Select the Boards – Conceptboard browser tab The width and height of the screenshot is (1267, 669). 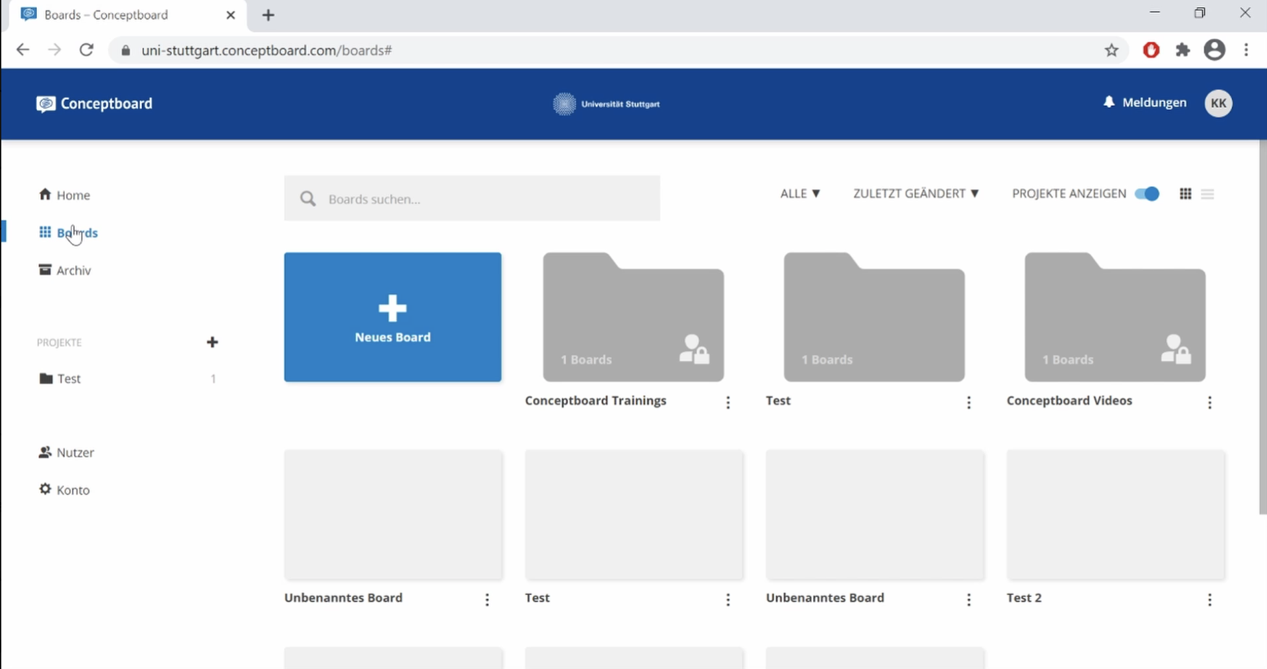tap(127, 16)
